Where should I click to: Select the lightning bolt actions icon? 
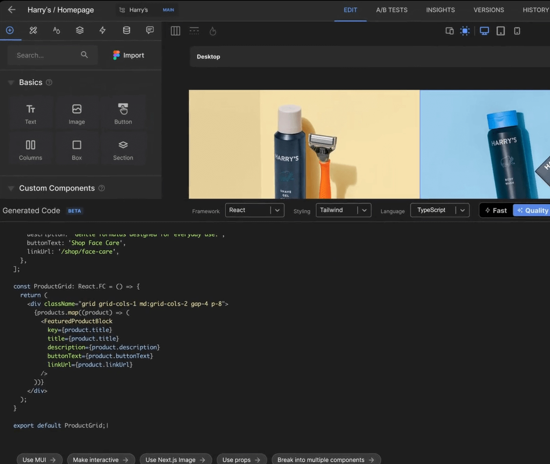click(103, 30)
